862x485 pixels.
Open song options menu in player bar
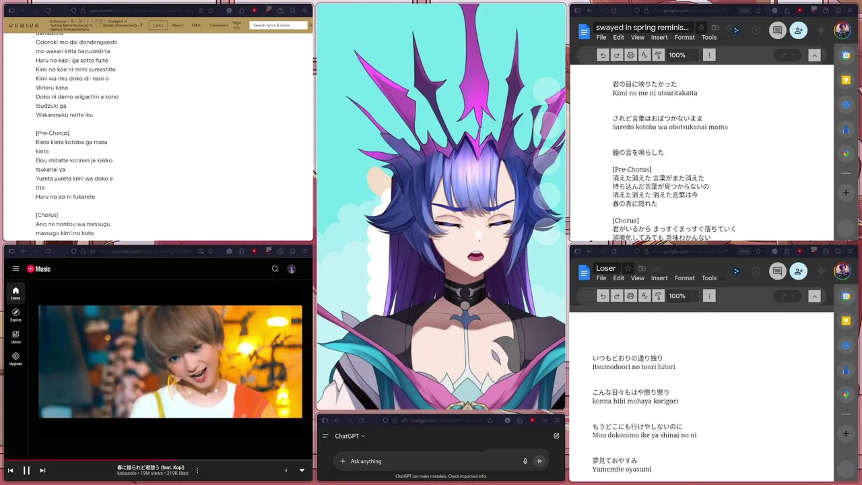[x=197, y=470]
